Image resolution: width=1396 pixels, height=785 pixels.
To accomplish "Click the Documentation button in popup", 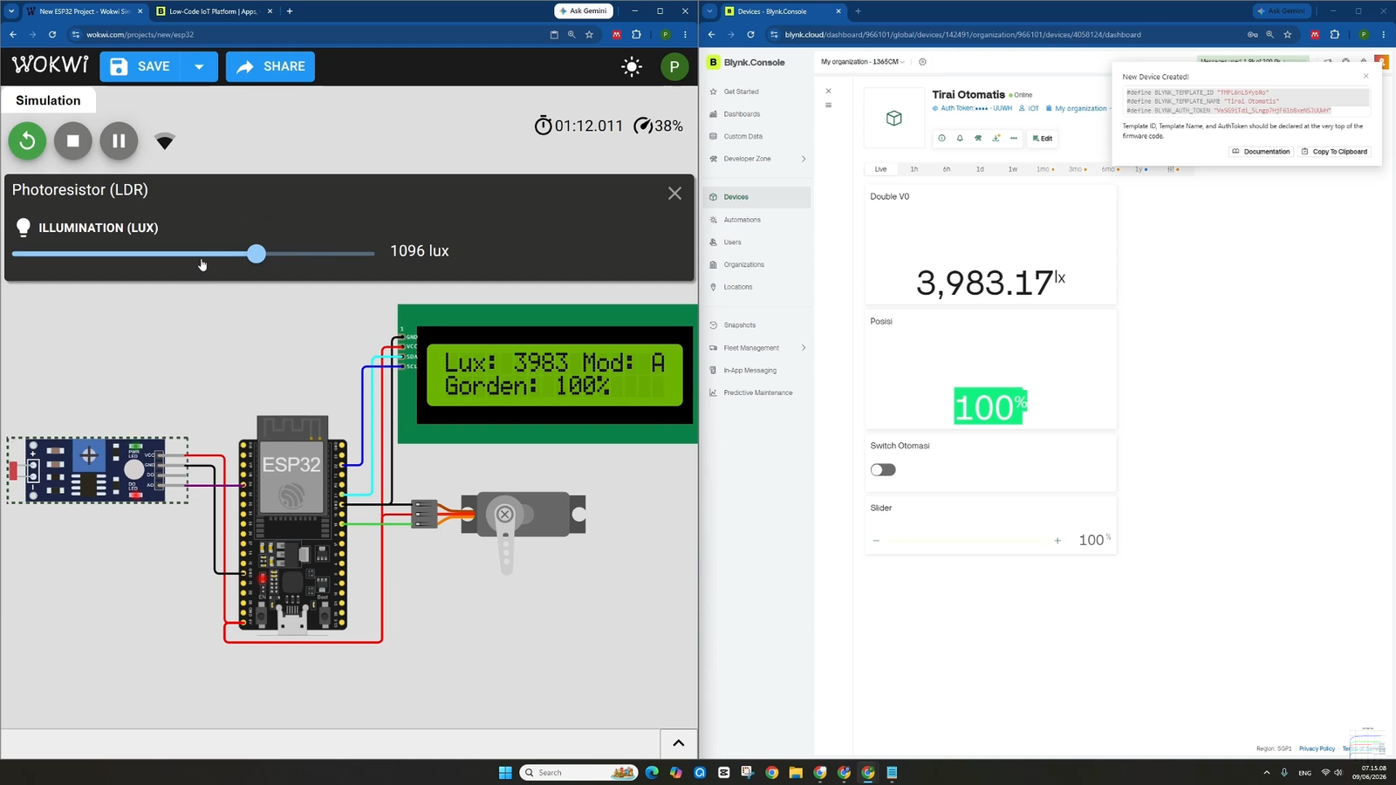I will [1261, 152].
